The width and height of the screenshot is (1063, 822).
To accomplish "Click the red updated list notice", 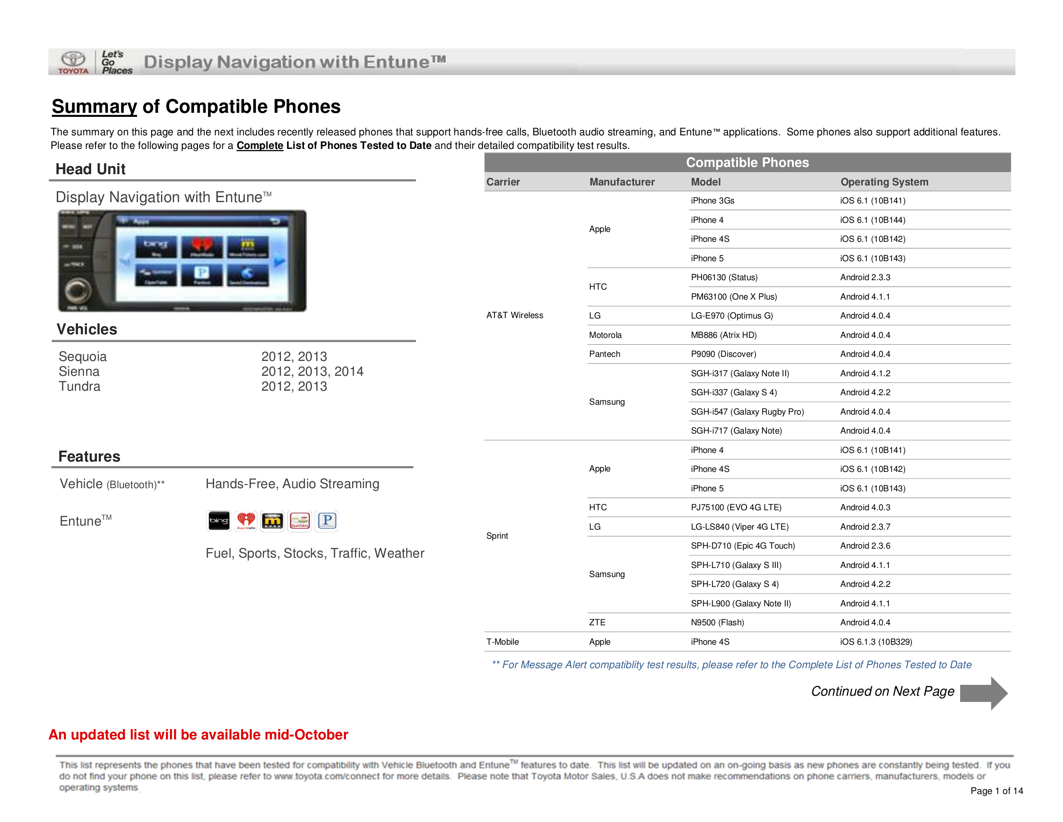I will click(x=199, y=734).
